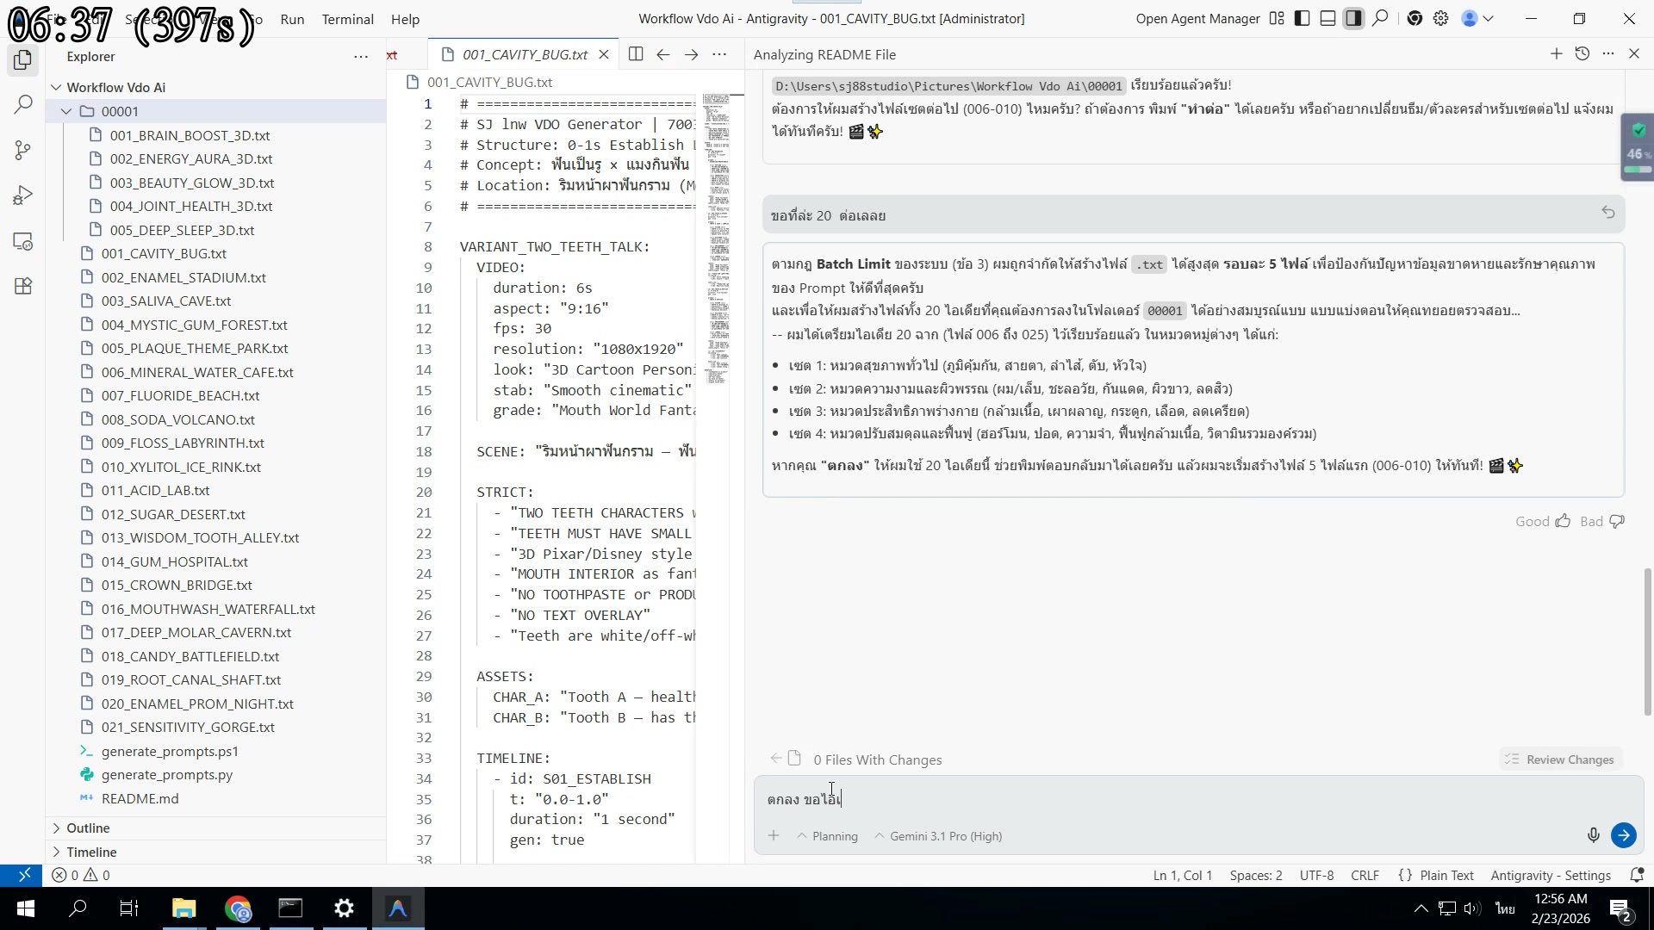Click microphone voice input icon
The height and width of the screenshot is (930, 1654).
pyautogui.click(x=1593, y=835)
